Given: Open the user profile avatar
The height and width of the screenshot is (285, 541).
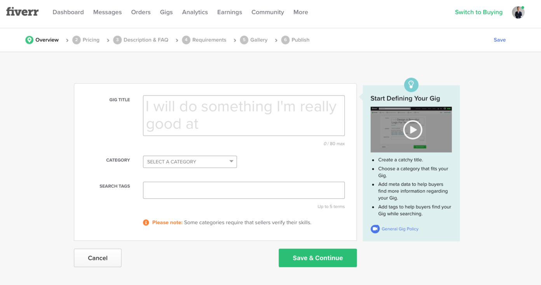Looking at the screenshot, I should pos(518,12).
